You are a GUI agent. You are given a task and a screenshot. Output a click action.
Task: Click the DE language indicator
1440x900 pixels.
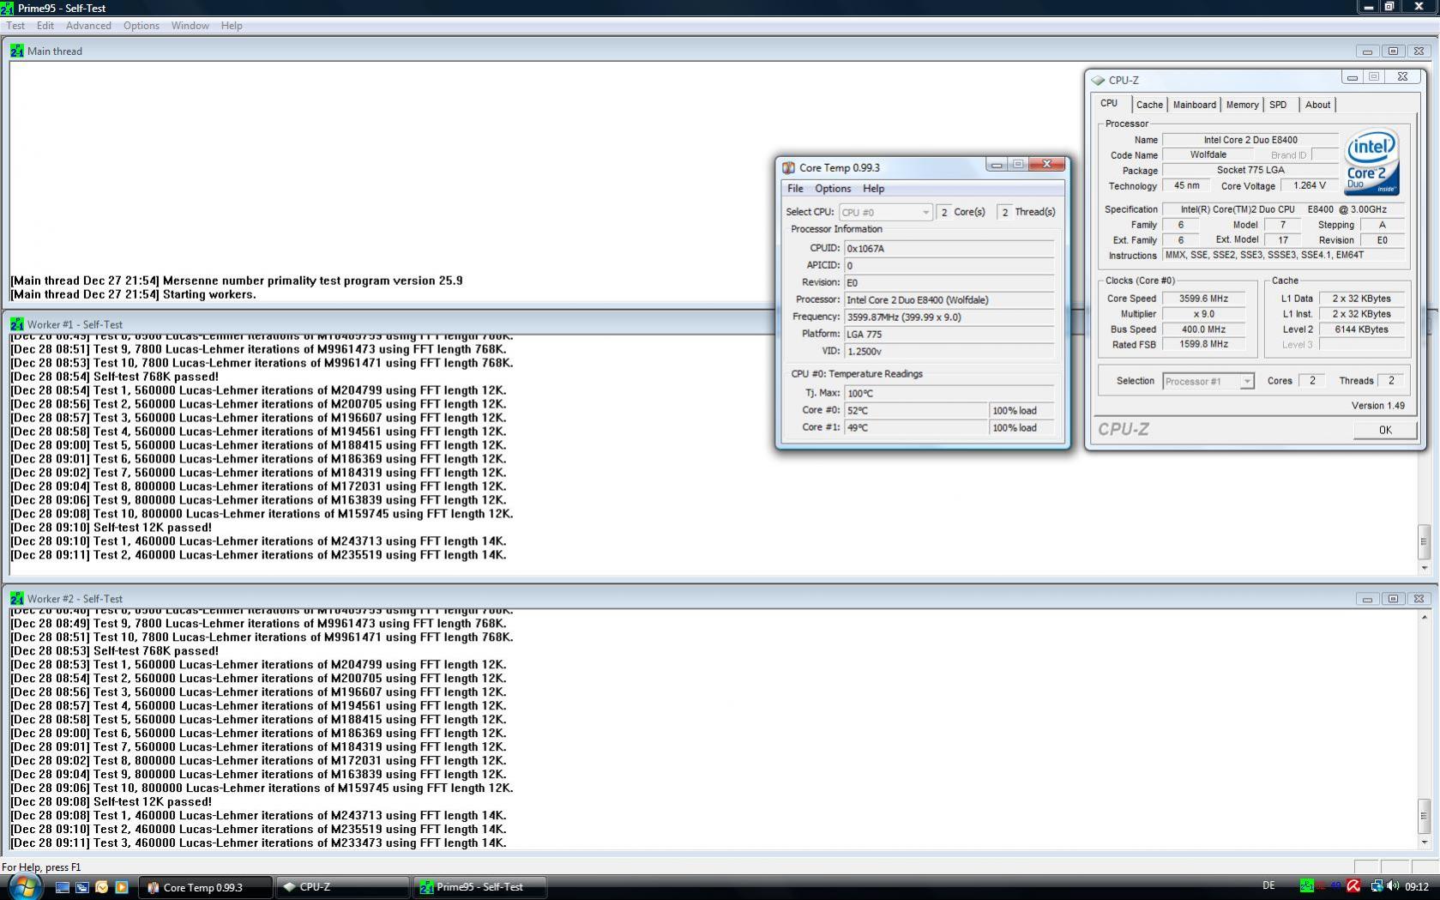1268,886
